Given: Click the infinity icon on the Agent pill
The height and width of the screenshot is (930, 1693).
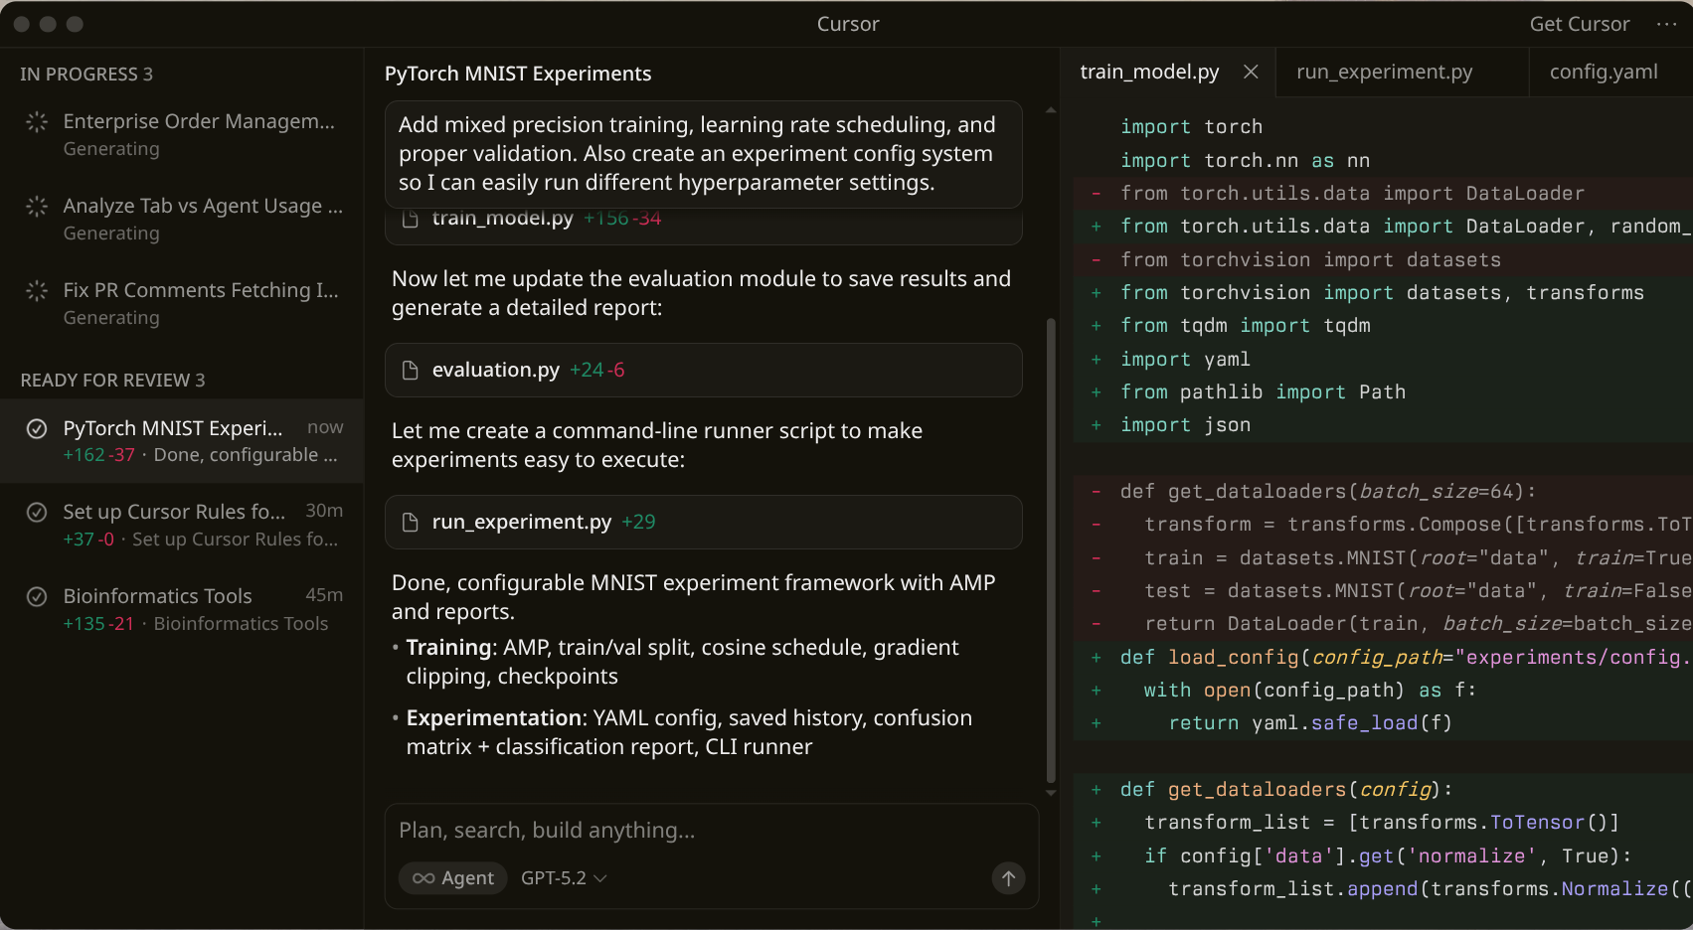Looking at the screenshot, I should 423,878.
